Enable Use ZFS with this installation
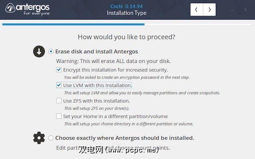 (59, 101)
